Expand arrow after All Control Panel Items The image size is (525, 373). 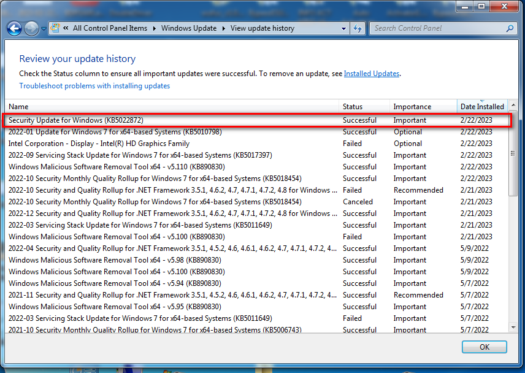tap(155, 28)
